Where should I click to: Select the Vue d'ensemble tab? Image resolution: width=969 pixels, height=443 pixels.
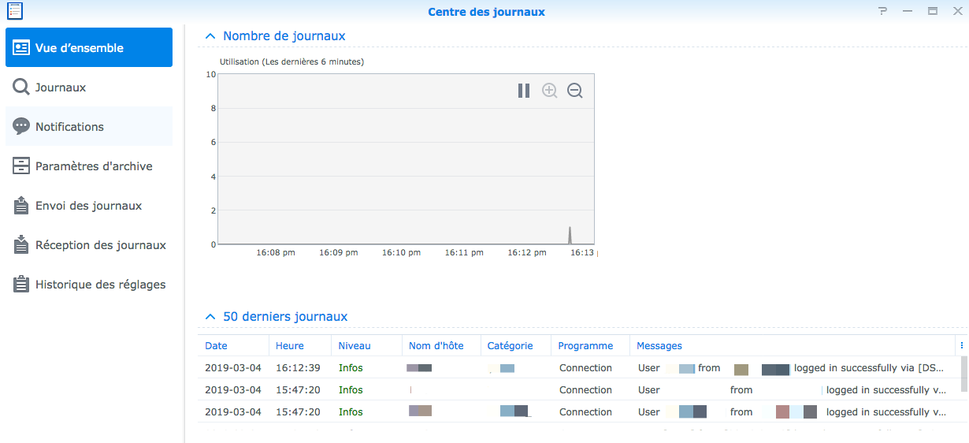[88, 48]
